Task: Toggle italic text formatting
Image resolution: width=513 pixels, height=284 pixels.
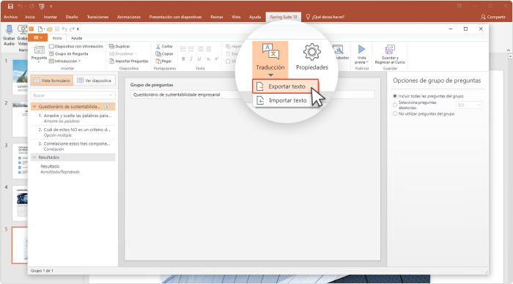Action: [191, 59]
